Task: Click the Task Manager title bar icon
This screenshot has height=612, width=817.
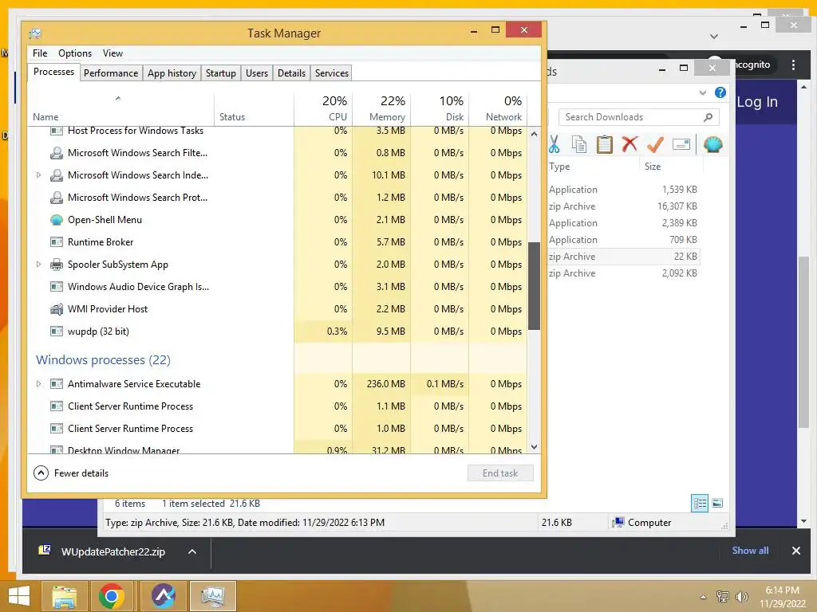Action: coord(35,33)
